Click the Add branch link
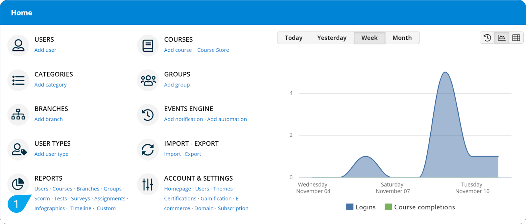This screenshot has height=224, width=526. pyautogui.click(x=49, y=119)
